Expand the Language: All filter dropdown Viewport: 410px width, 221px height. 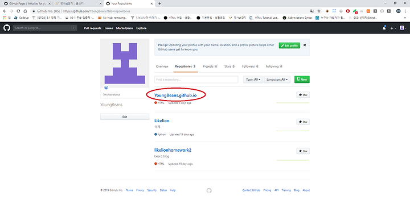coord(277,80)
